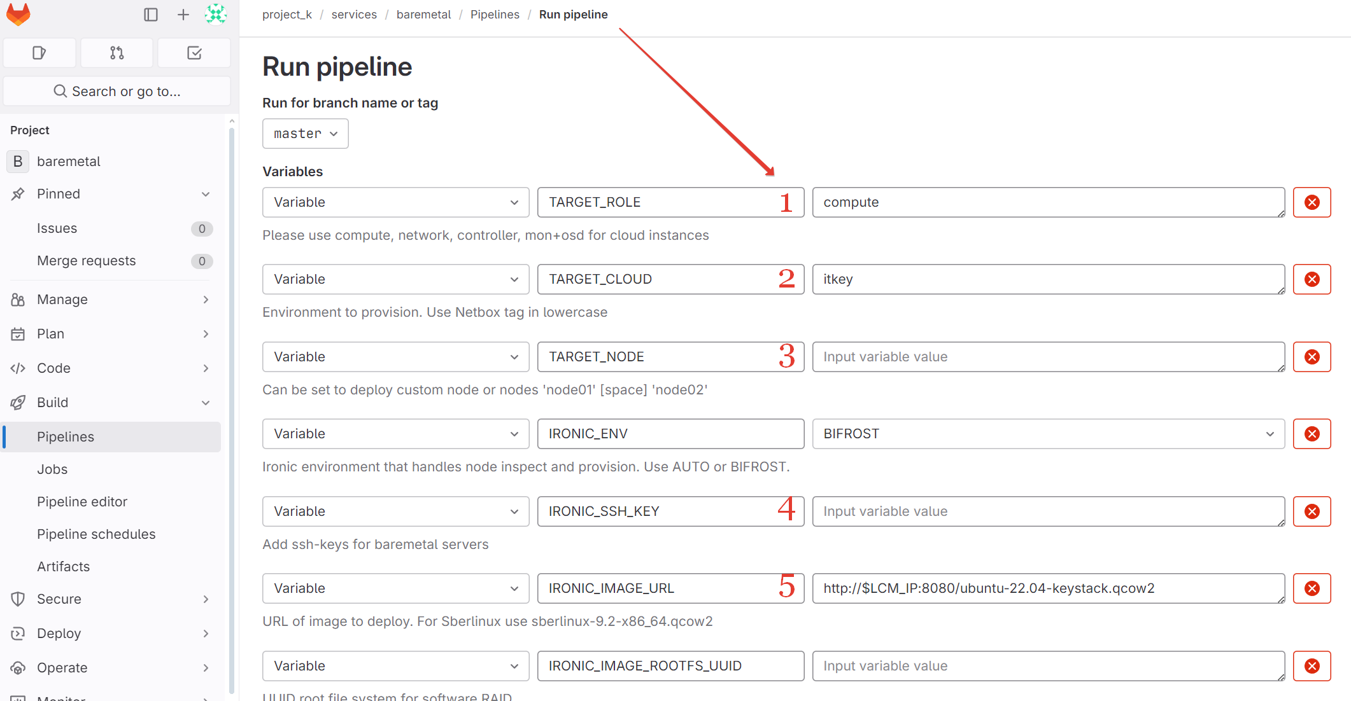Open the merge requests shortcut icon
Image resolution: width=1351 pixels, height=701 pixels.
click(x=117, y=53)
